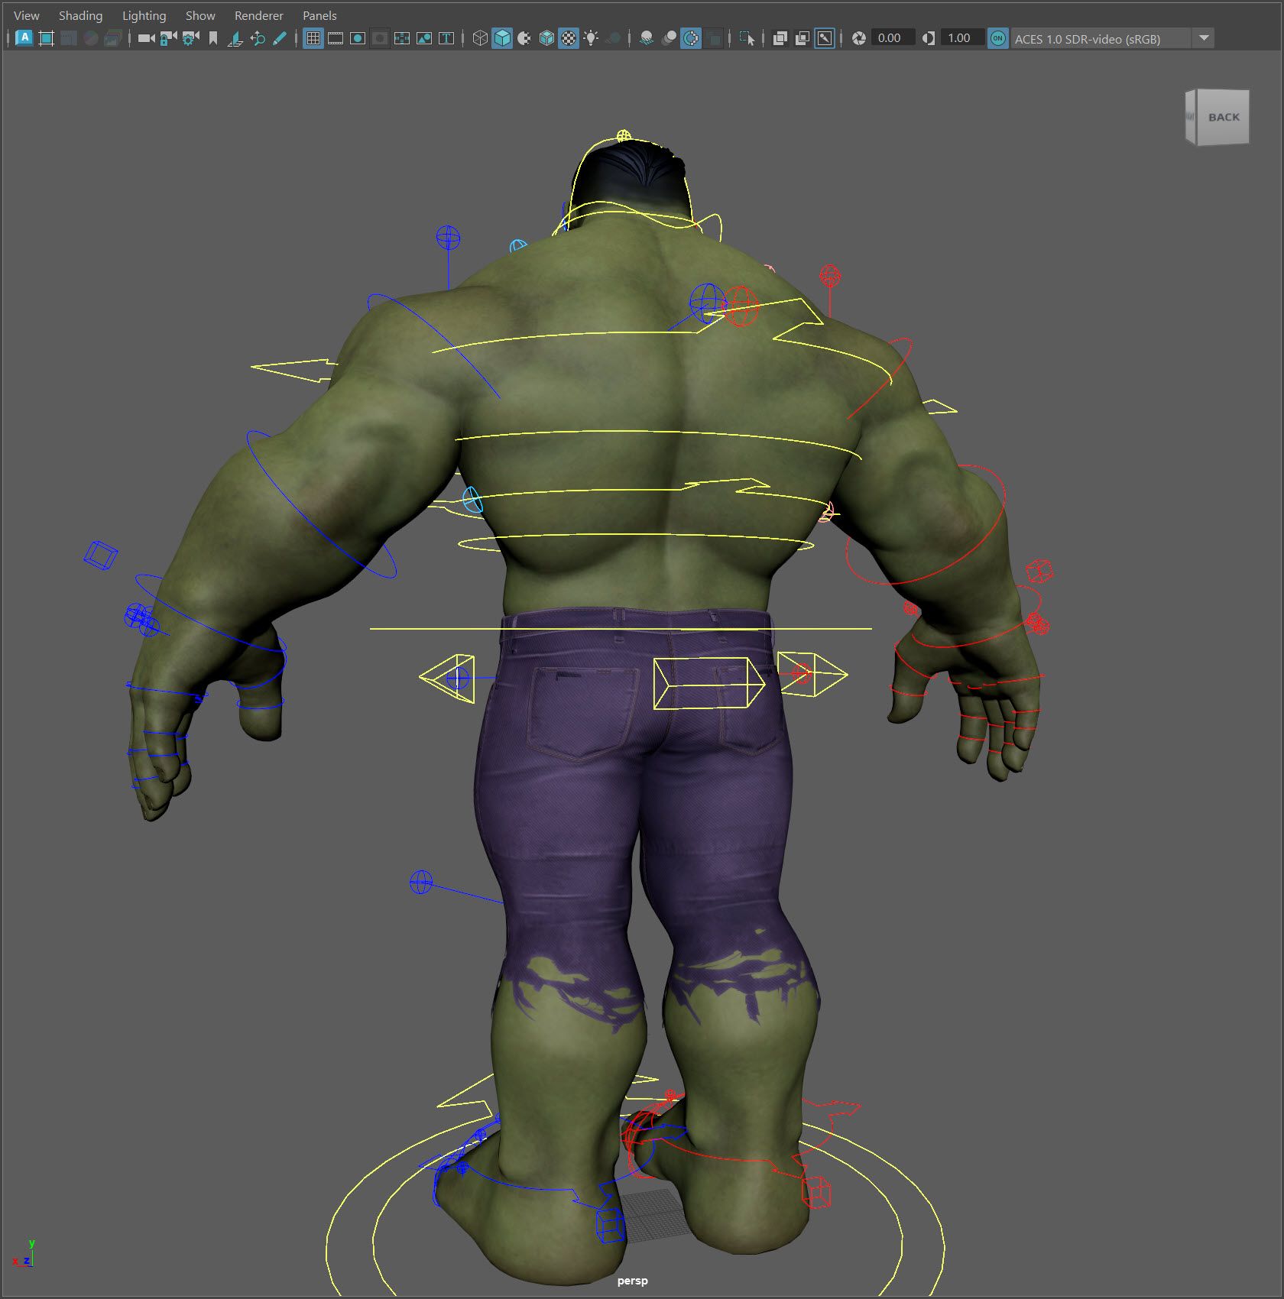
Task: Toggle the Resolution Gate display
Action: 358,38
